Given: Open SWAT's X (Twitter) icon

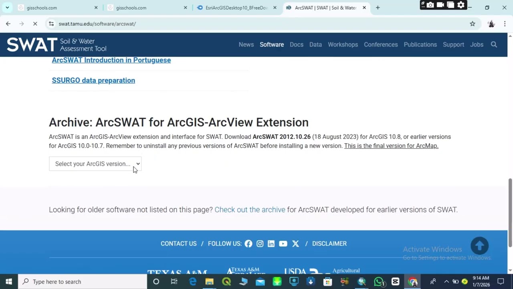Looking at the screenshot, I should tap(295, 244).
